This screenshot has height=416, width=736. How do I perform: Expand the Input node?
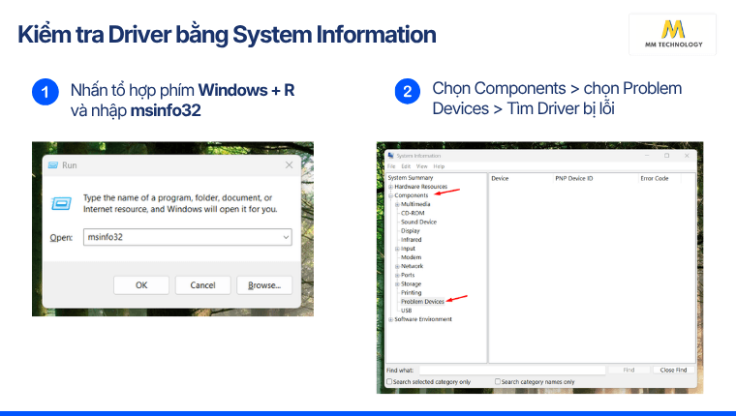coord(397,249)
